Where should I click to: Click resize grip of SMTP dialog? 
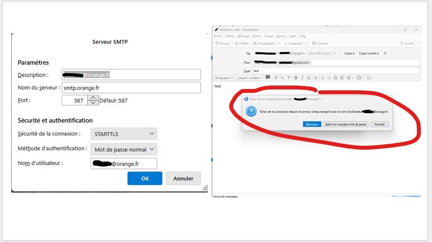coord(205,188)
